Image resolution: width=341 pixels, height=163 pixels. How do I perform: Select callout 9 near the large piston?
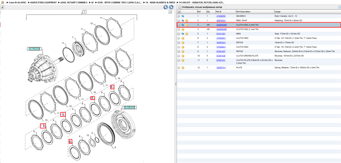click(115, 147)
